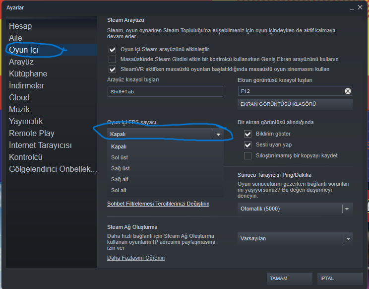369x289 pixels.
Task: Choose 'Sol üst' FPS counter position
Action: 165,157
